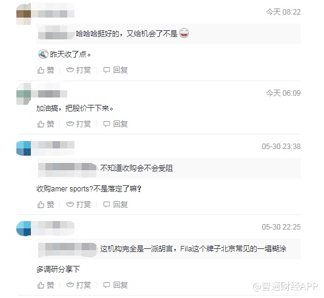Reply to the 昨天收了点 comment
324x298 pixels.
pyautogui.click(x=115, y=70)
